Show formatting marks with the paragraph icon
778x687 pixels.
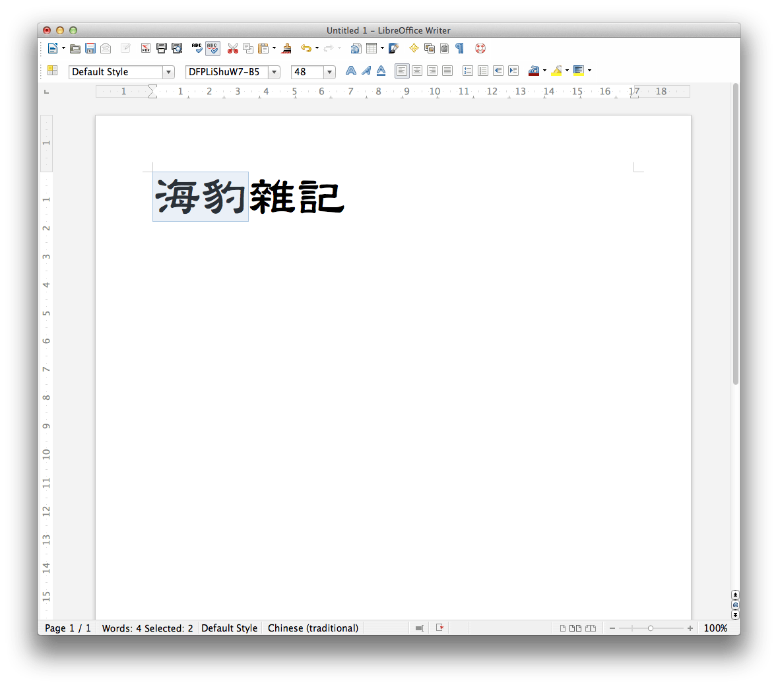tap(459, 48)
